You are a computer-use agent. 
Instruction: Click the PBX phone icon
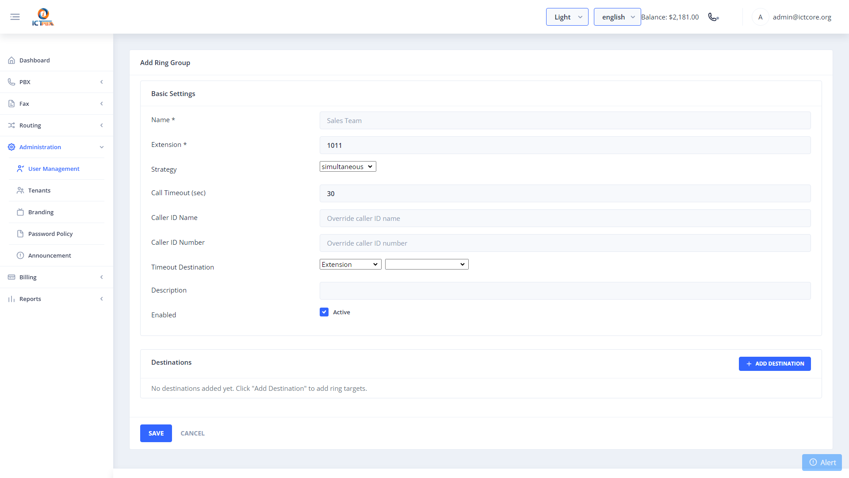tap(11, 82)
